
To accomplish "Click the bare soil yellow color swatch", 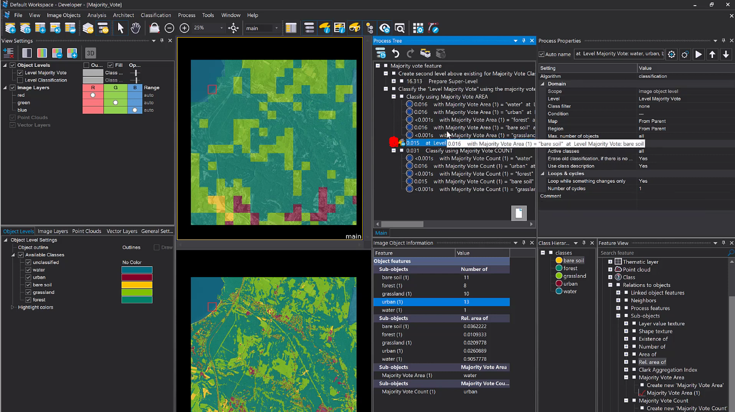I will pyautogui.click(x=136, y=285).
